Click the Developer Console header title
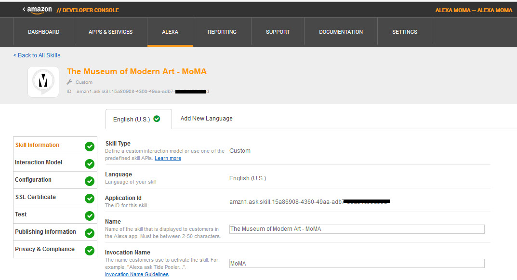 click(x=87, y=10)
